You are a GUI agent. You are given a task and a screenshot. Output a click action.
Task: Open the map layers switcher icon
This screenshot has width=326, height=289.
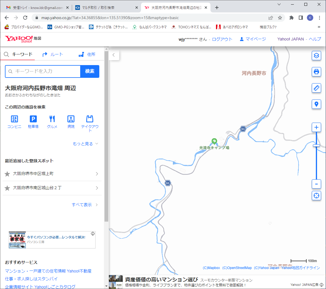316,56
